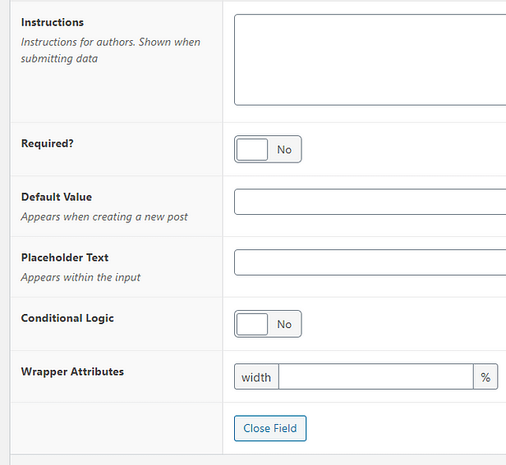This screenshot has width=506, height=465.
Task: Click into the Default Value field
Action: coord(370,202)
